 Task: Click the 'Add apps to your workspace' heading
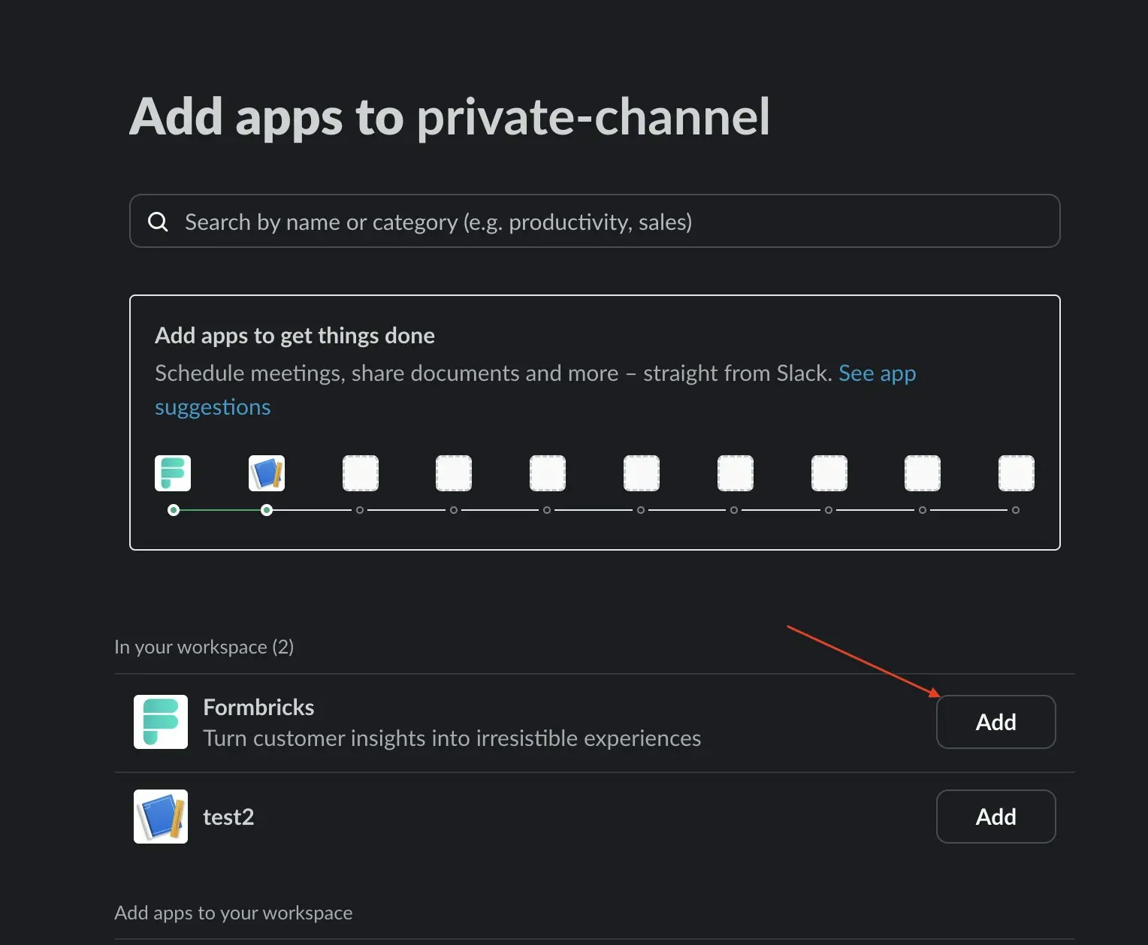pos(233,913)
